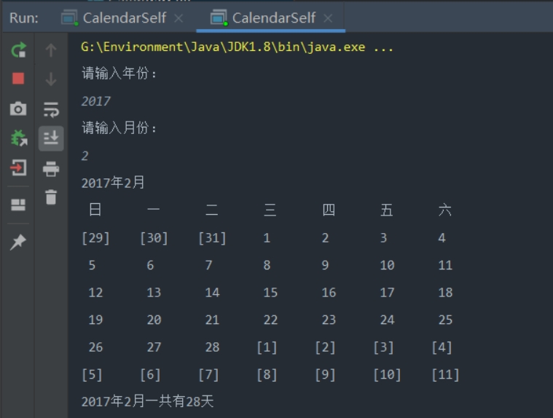Expand the folded java.exe command ellipsis
The width and height of the screenshot is (553, 418).
383,47
